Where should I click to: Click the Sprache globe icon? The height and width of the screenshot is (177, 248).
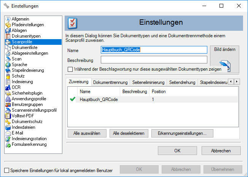click(x=8, y=65)
